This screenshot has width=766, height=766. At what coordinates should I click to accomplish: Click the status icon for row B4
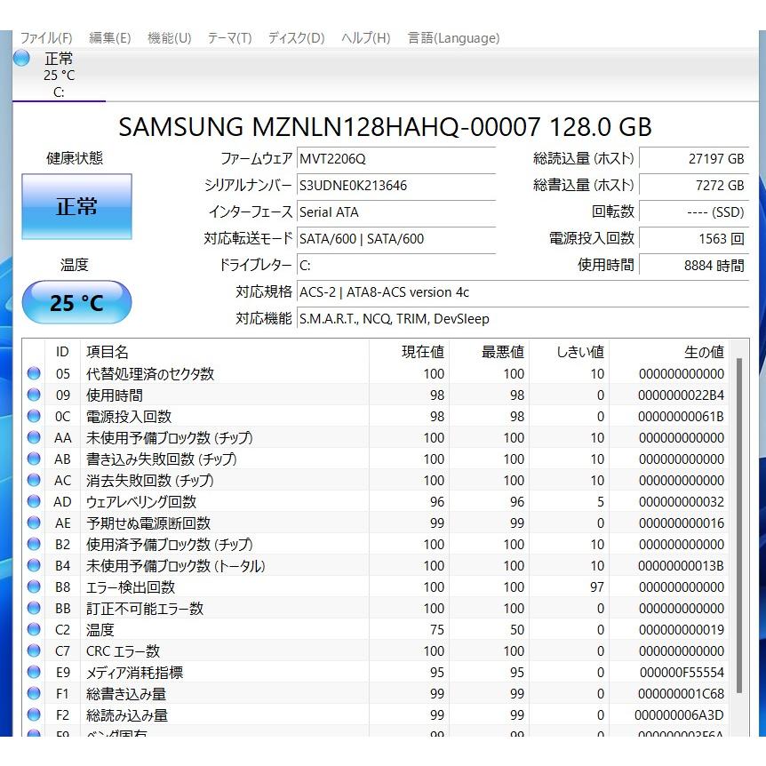34,566
